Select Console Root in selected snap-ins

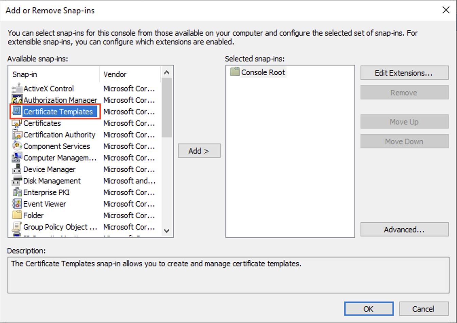tap(263, 72)
